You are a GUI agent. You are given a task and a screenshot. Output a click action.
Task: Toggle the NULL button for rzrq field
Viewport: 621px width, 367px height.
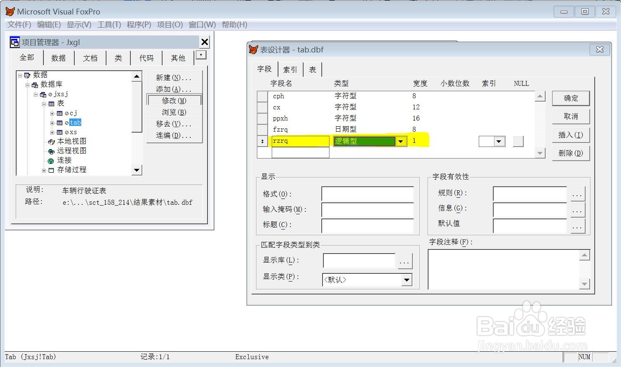point(518,142)
